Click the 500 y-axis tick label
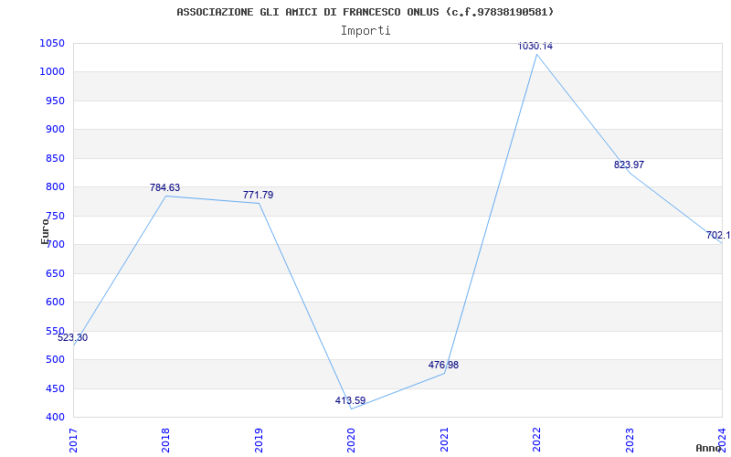This screenshot has height=457, width=731. pos(55,359)
